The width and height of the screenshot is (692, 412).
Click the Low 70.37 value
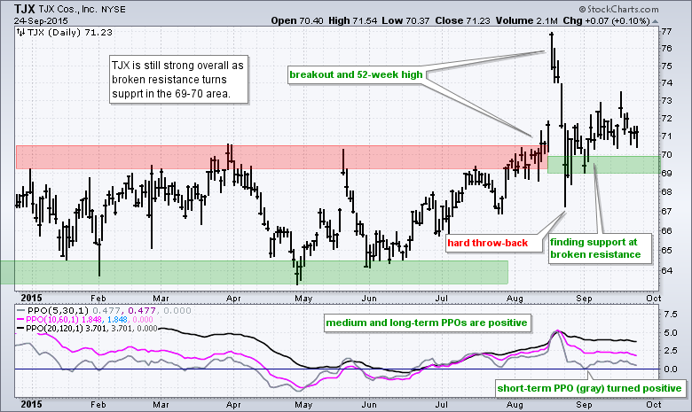tap(405, 20)
